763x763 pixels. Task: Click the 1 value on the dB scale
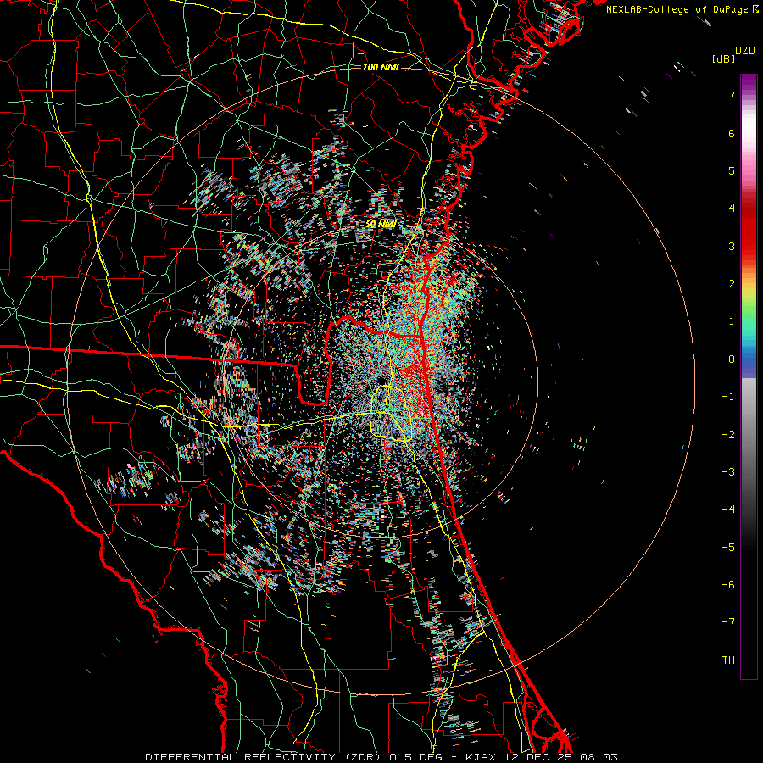[732, 321]
